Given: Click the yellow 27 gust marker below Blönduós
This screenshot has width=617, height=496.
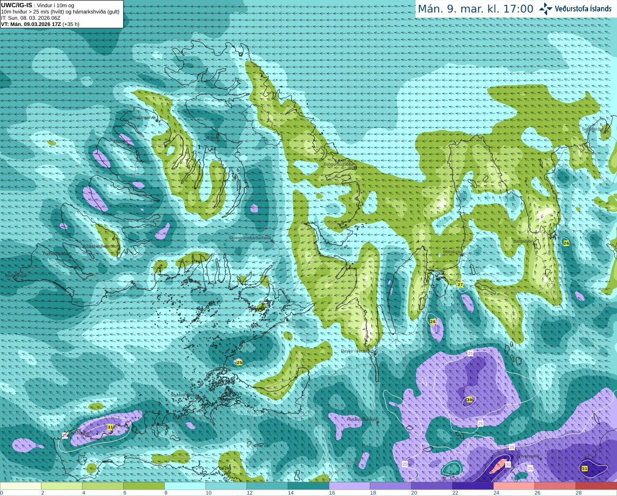Looking at the screenshot, I should (460, 285).
